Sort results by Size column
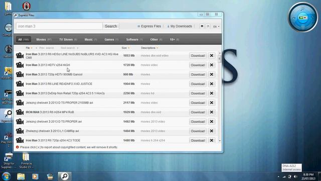The image size is (321, 181). point(125,48)
